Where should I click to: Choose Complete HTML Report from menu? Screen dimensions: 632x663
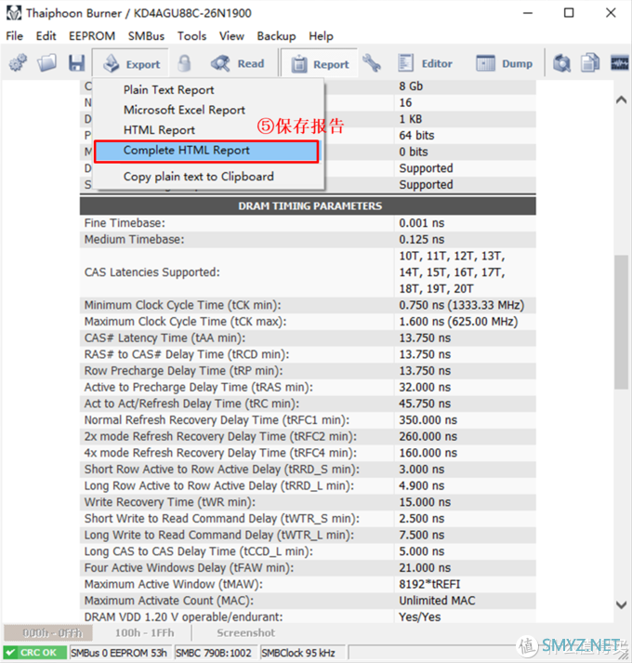point(187,150)
